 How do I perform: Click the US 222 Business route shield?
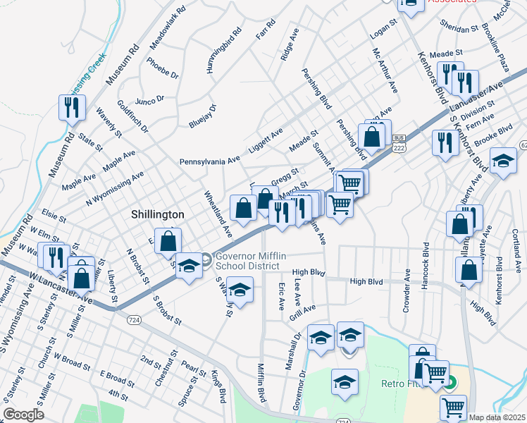pyautogui.click(x=399, y=144)
